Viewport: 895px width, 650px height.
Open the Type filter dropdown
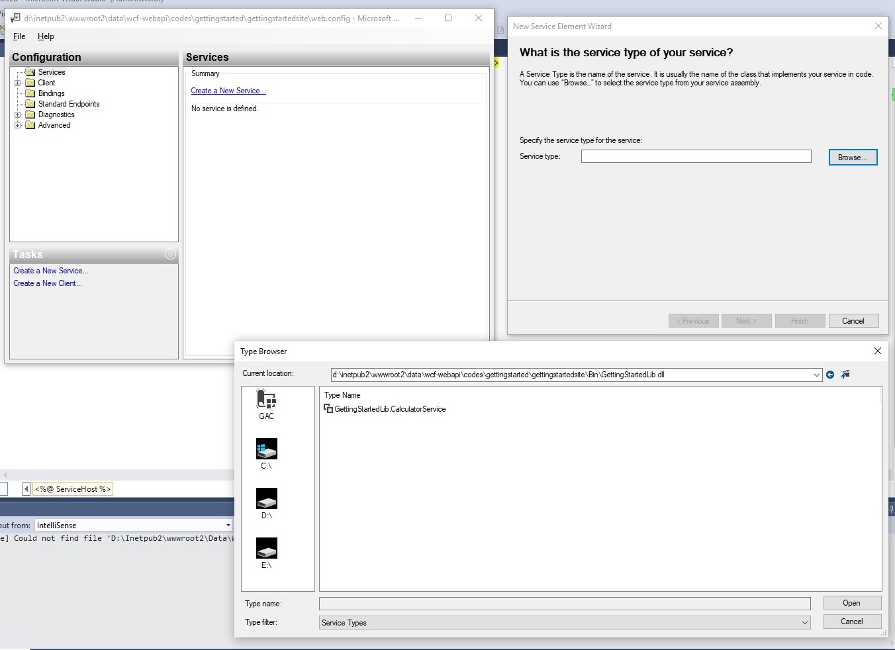click(x=805, y=623)
